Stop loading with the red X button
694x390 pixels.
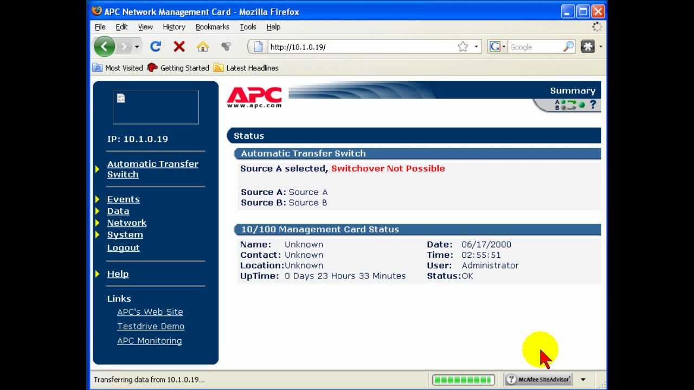point(179,47)
